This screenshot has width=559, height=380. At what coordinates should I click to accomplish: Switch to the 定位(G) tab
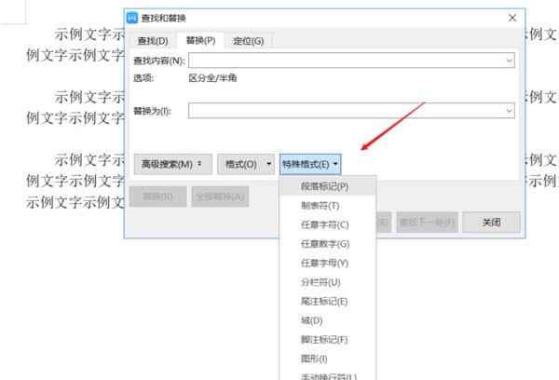tap(247, 41)
